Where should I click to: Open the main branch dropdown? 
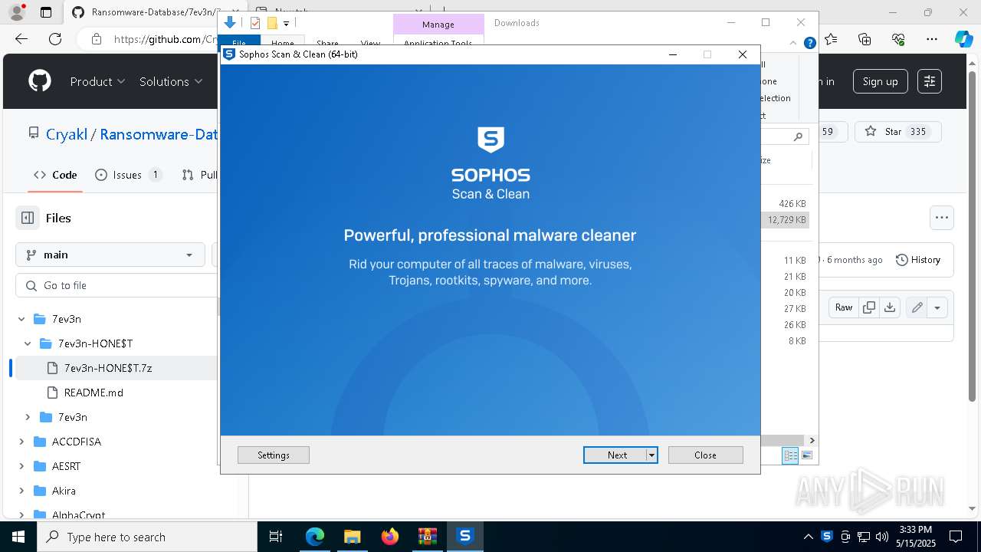tap(110, 255)
